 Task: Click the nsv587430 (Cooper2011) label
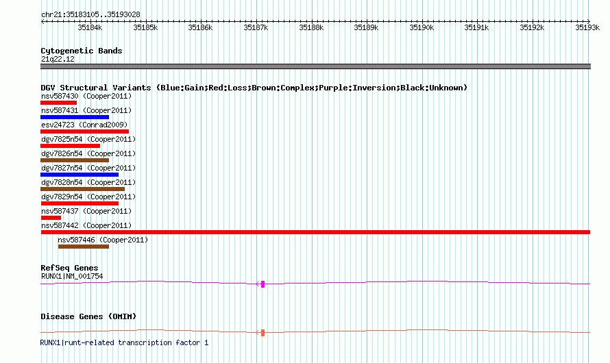click(x=86, y=96)
